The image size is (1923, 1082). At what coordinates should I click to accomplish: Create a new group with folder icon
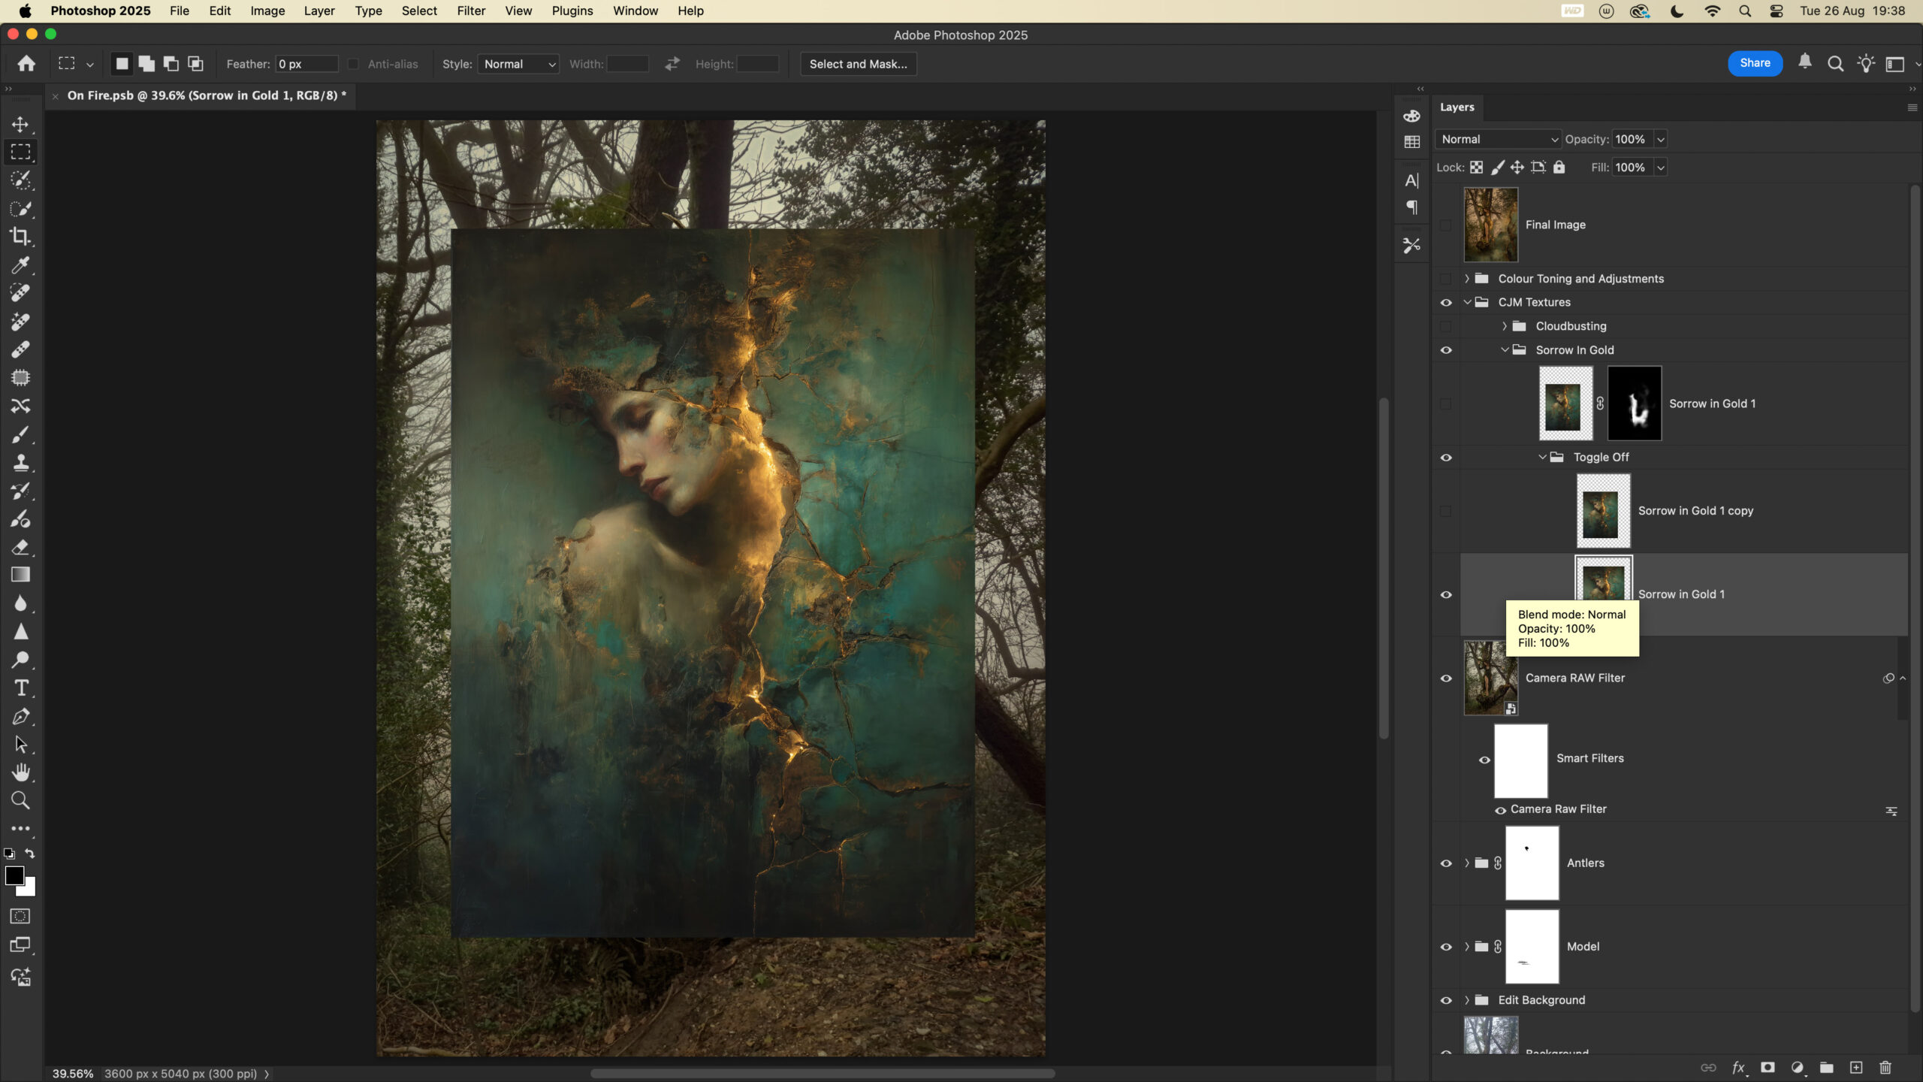1826,1068
